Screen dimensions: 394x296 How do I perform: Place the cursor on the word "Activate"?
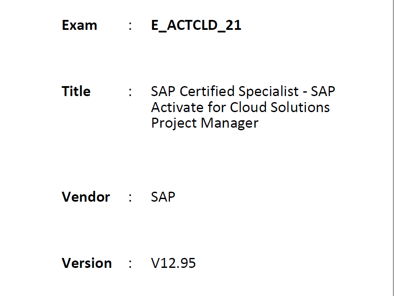point(177,107)
